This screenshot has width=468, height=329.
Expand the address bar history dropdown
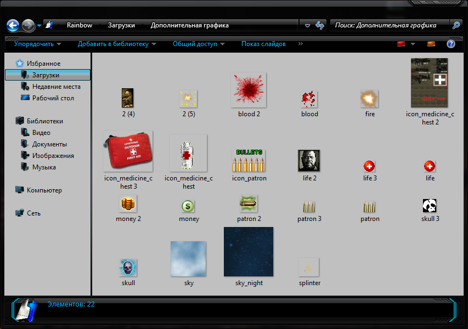pos(307,25)
